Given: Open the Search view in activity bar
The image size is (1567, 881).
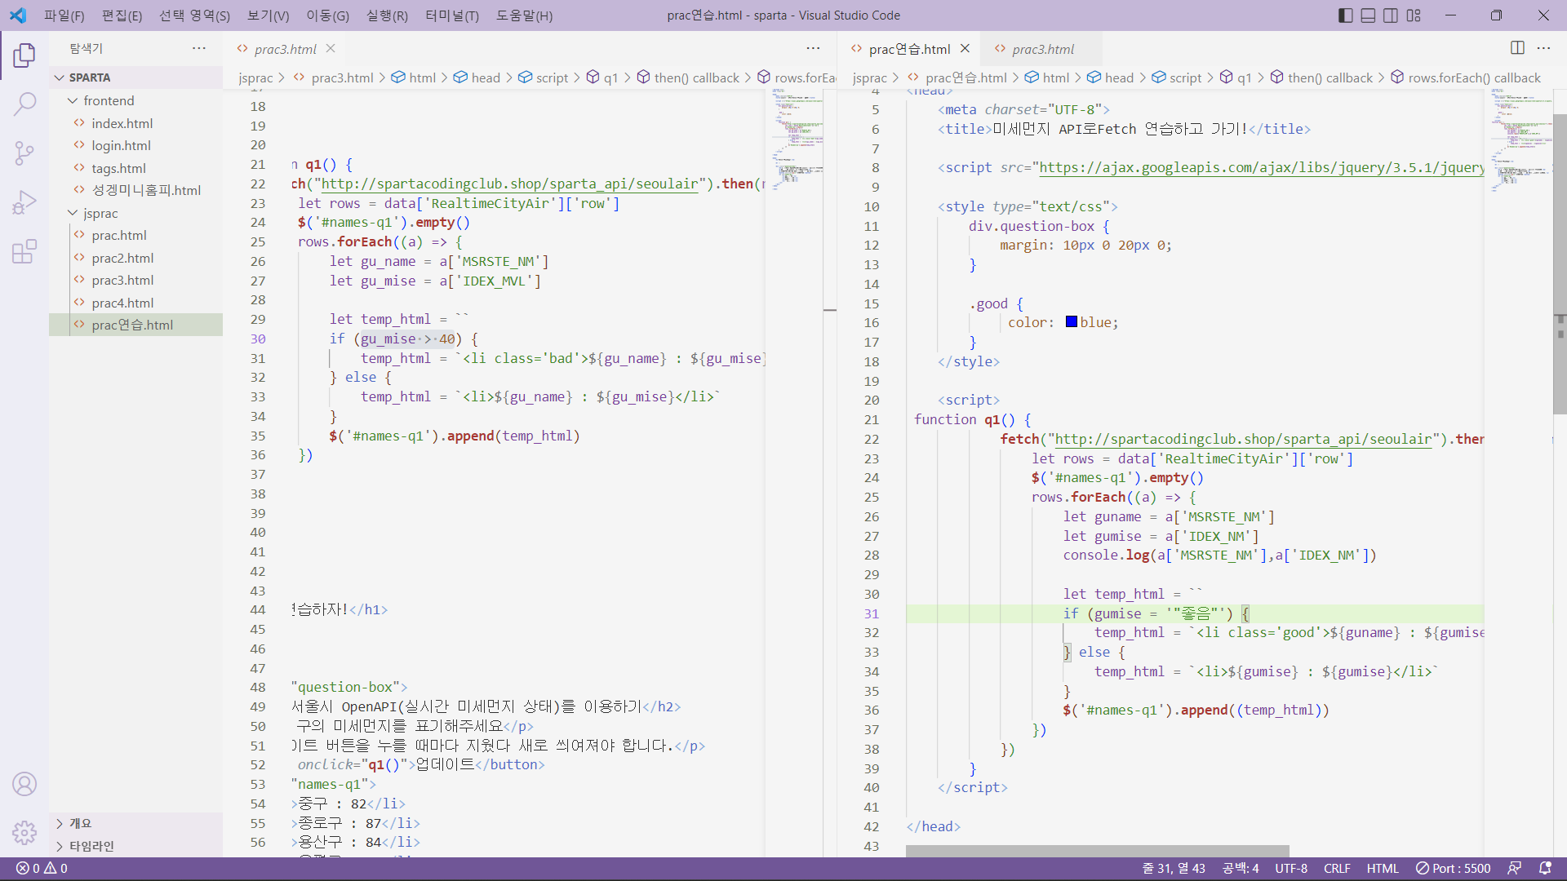Looking at the screenshot, I should (24, 104).
